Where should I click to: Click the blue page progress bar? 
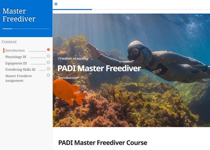point(72,9)
